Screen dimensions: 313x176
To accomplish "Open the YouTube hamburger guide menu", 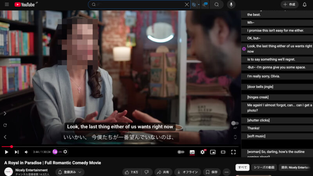I will [x=7, y=4].
